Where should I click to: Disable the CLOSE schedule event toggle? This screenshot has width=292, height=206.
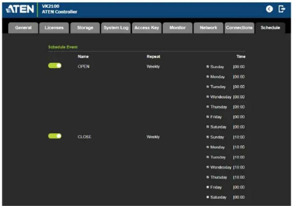[55, 136]
